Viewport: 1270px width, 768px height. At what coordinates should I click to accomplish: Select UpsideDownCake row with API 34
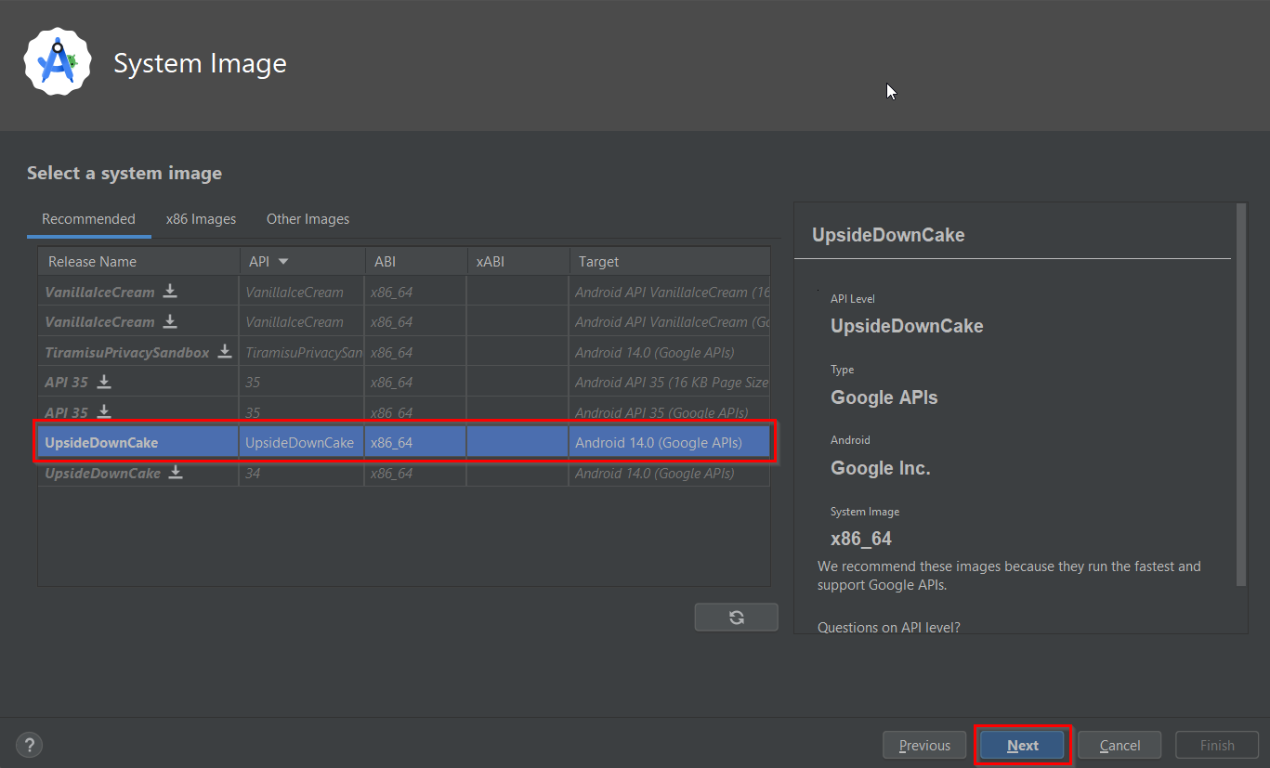coord(404,473)
